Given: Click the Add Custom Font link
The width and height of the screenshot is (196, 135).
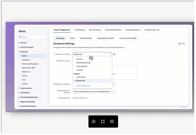Looking at the screenshot, I should click(83, 86).
